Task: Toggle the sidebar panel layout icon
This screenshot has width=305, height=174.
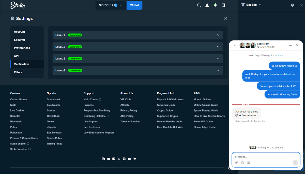Action: coord(223,5)
